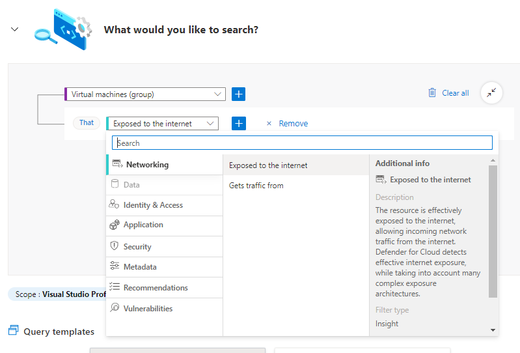Open the Recommendations category

pos(156,288)
